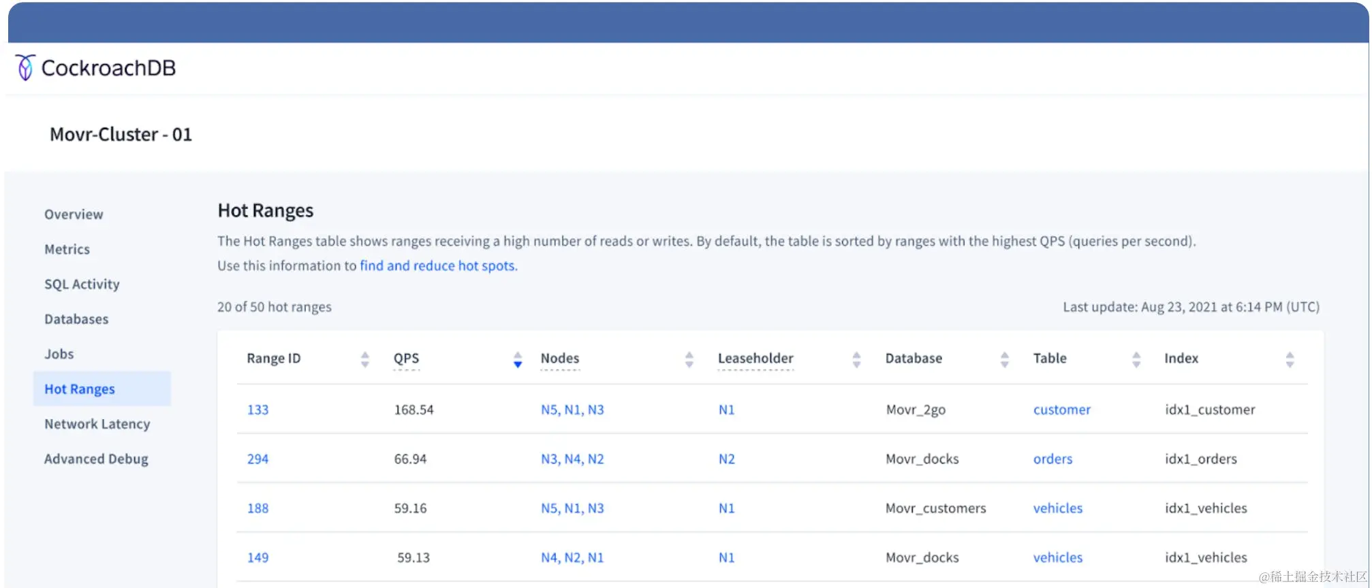Sort by Database column arrows
The height and width of the screenshot is (588, 1372).
click(1005, 359)
